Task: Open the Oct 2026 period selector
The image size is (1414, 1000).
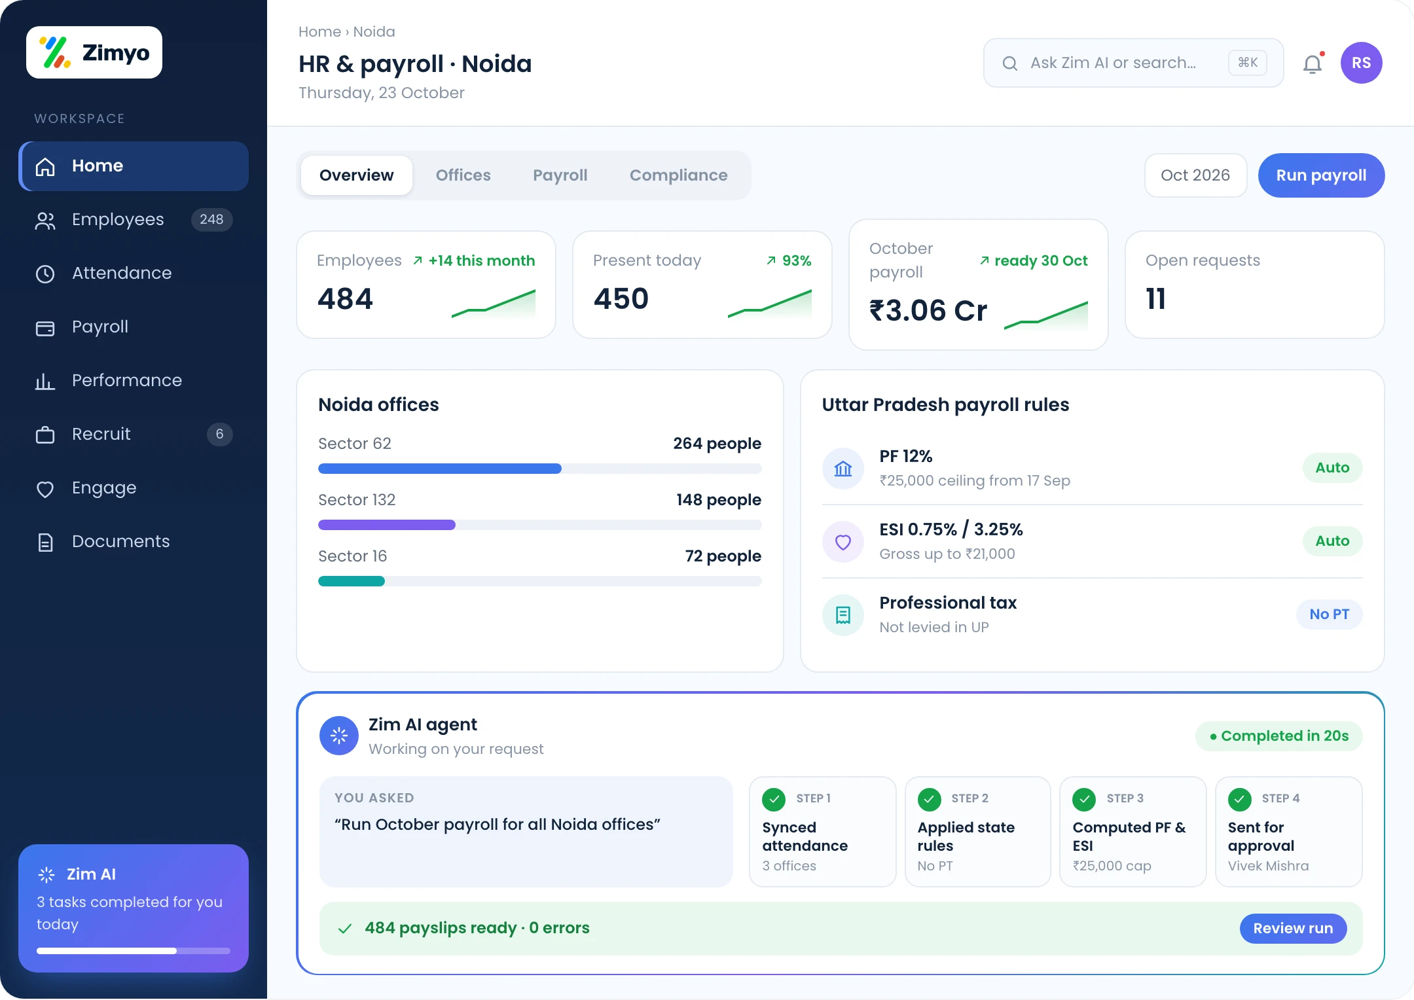Action: [x=1195, y=175]
